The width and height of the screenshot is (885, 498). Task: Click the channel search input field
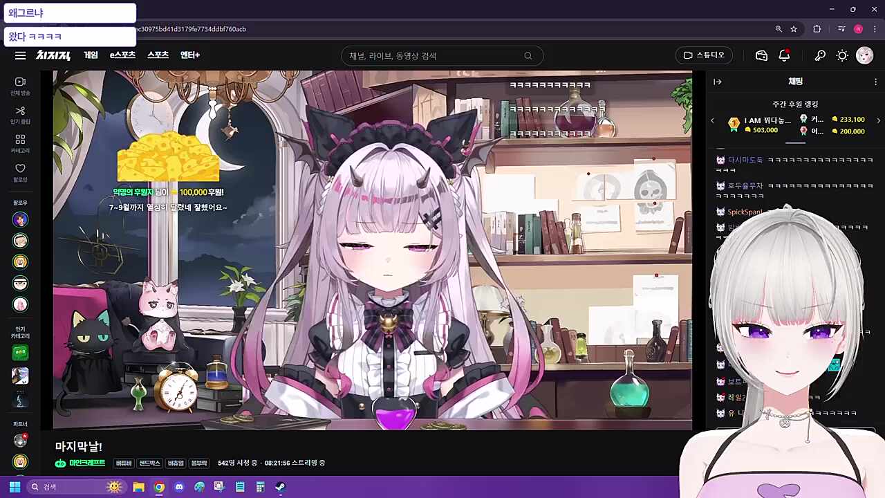(x=434, y=56)
